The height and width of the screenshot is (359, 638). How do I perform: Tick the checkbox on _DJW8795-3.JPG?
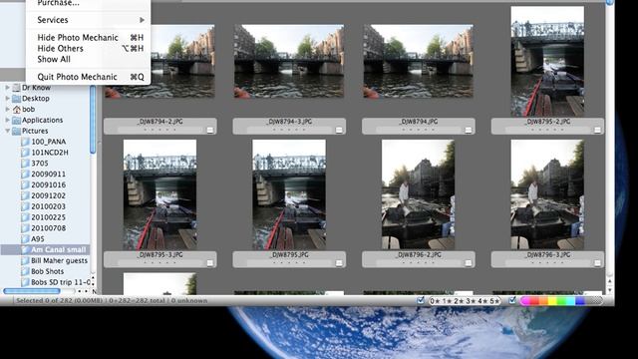click(x=210, y=263)
